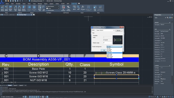Viewport: 174px width, 98px height.
Task: Click the 'Screws Class 20-NMM-a' cell
Action: [117, 73]
